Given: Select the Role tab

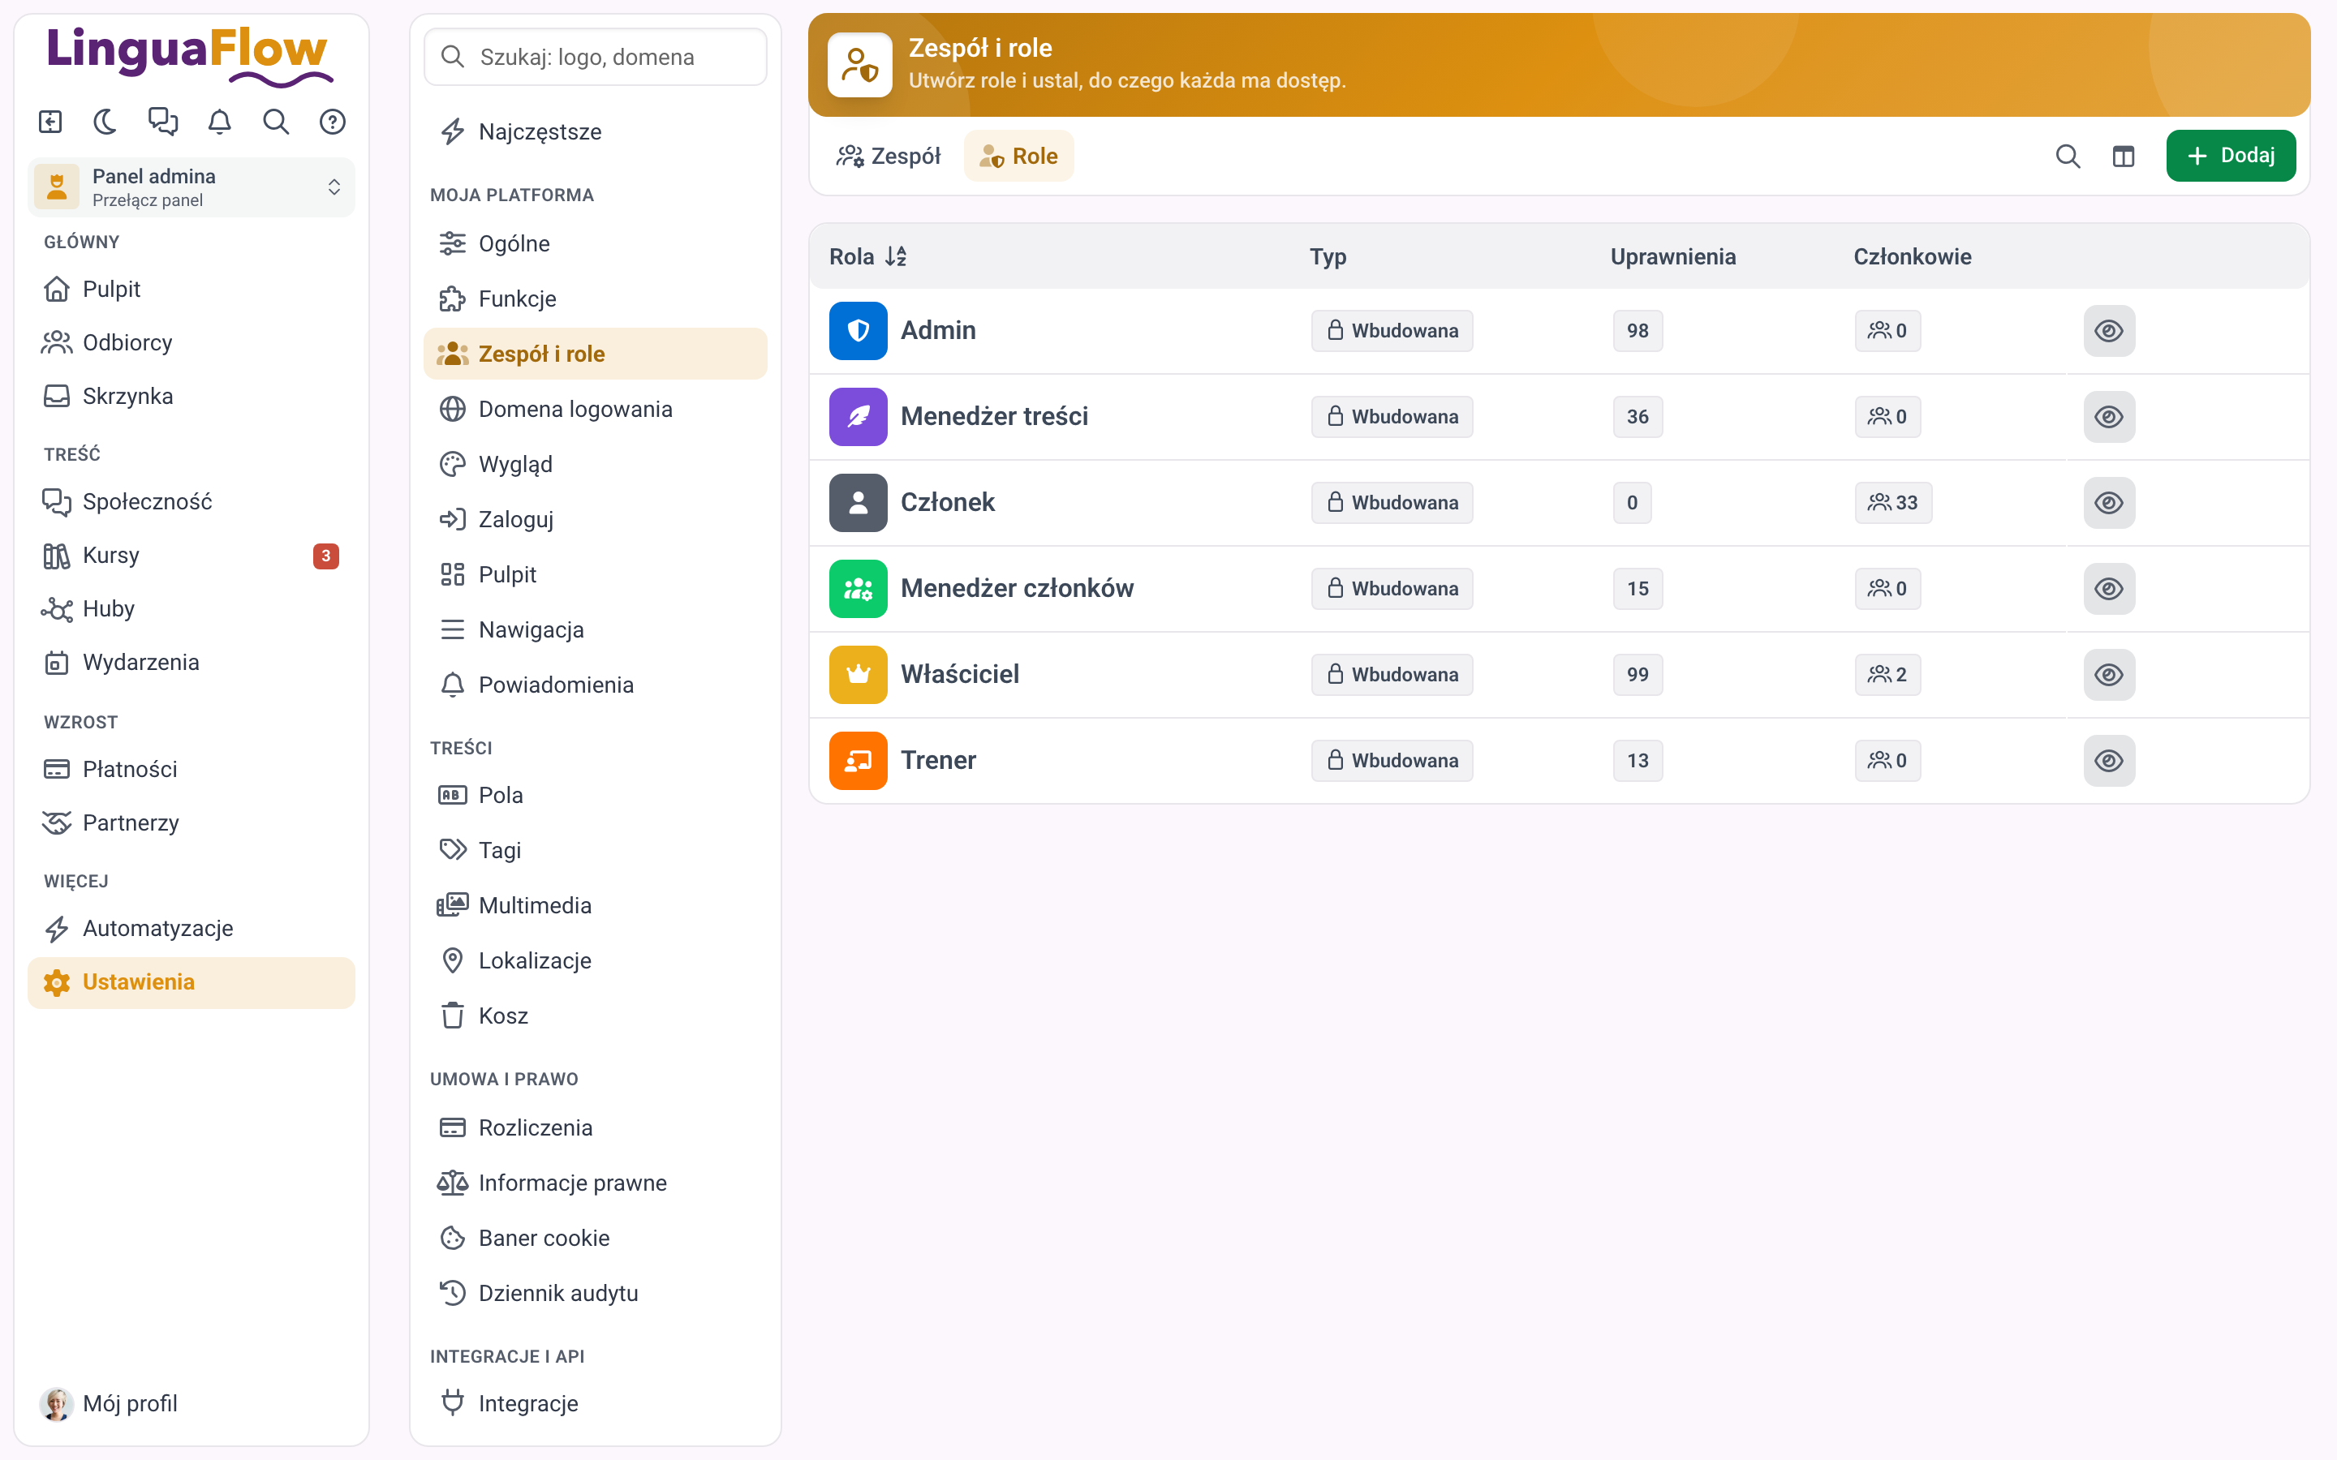Looking at the screenshot, I should tap(1019, 156).
